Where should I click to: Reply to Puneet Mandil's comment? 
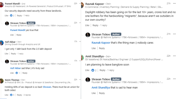[x=19, y=16]
